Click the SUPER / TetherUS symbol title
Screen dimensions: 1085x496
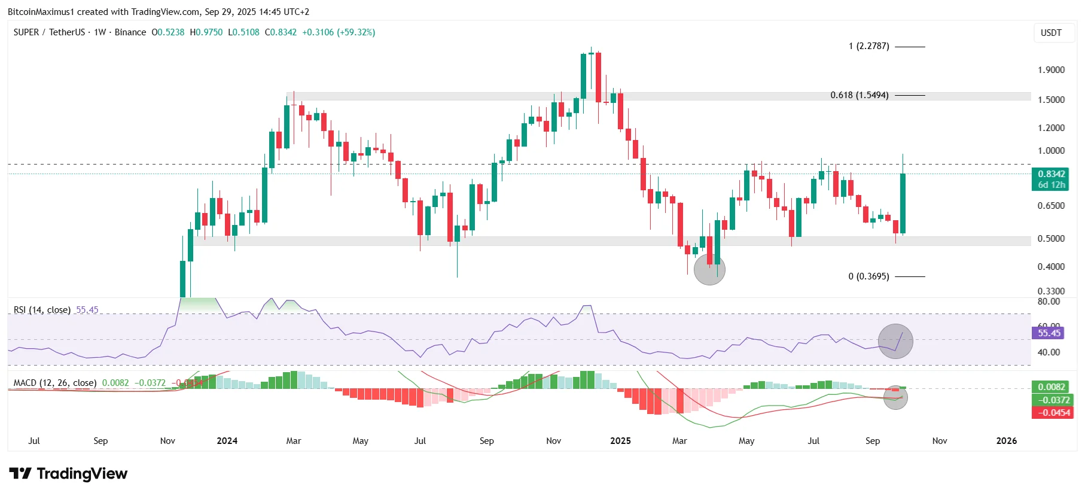pyautogui.click(x=50, y=32)
